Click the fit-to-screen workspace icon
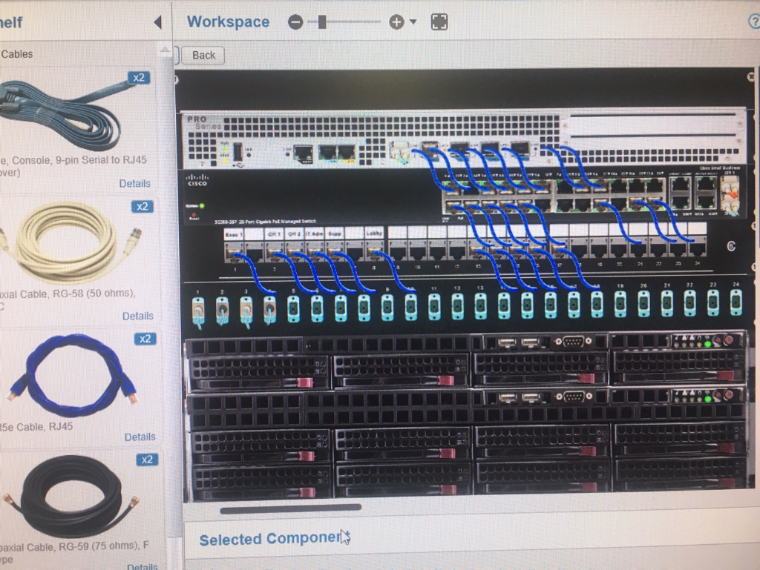The height and width of the screenshot is (570, 760). coord(439,21)
